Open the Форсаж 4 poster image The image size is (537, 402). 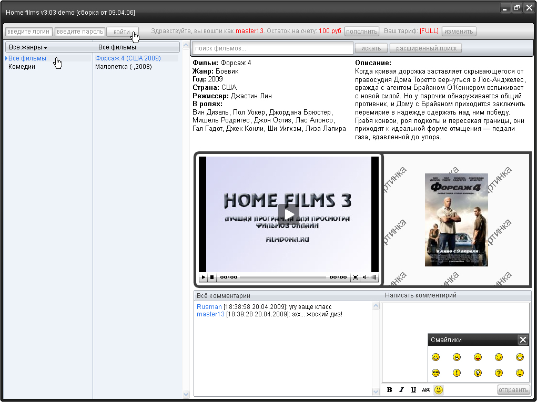[x=457, y=220]
